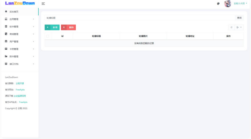251x139 pixels.
Task: Tick the select-all checkbox in table header
Action: (48, 36)
